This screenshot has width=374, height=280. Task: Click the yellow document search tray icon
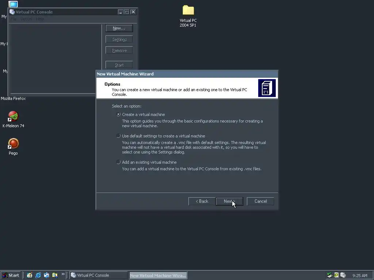click(336, 275)
